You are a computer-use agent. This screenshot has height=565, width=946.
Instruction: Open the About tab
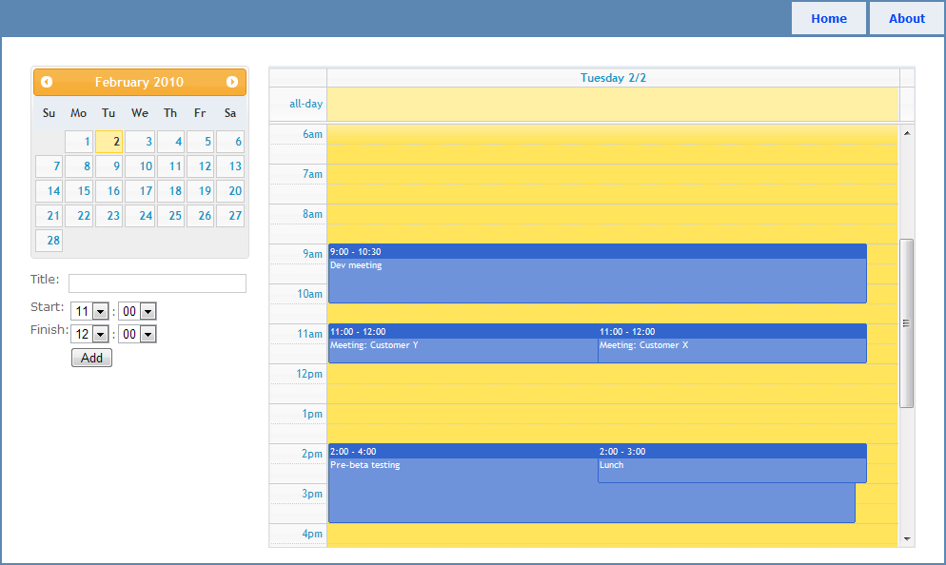906,19
